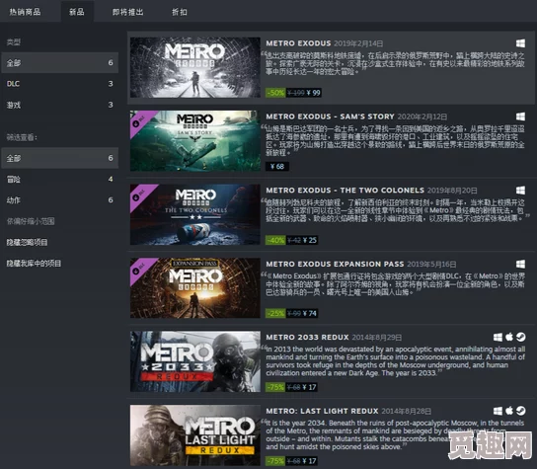Select 全部 filter under 类型
Viewport: 537px width, 469px height.
(60, 62)
